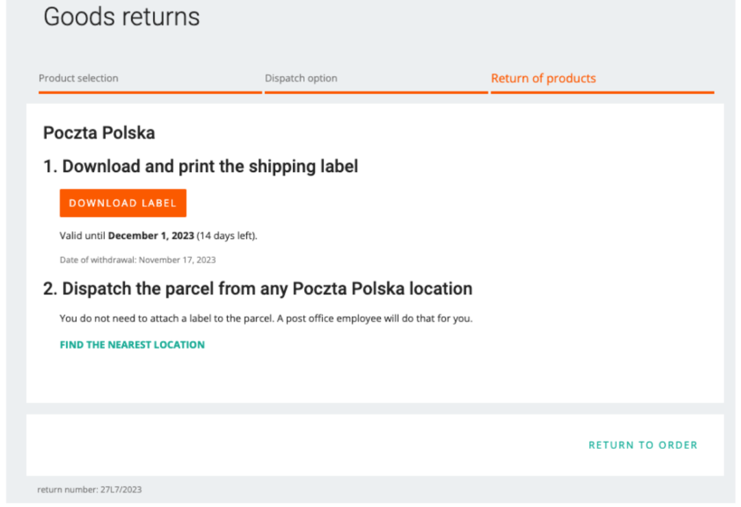Open the Product selection step tab
Screen dimensions: 741x507
78,78
